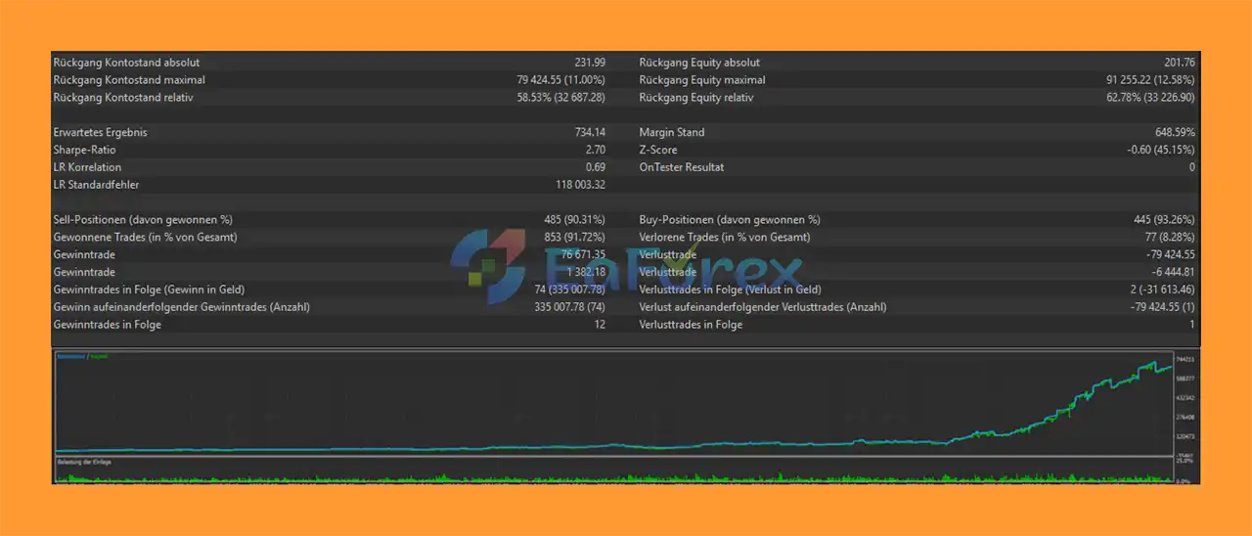Select the value 335 007.78 (74)
The height and width of the screenshot is (536, 1252).
point(570,307)
